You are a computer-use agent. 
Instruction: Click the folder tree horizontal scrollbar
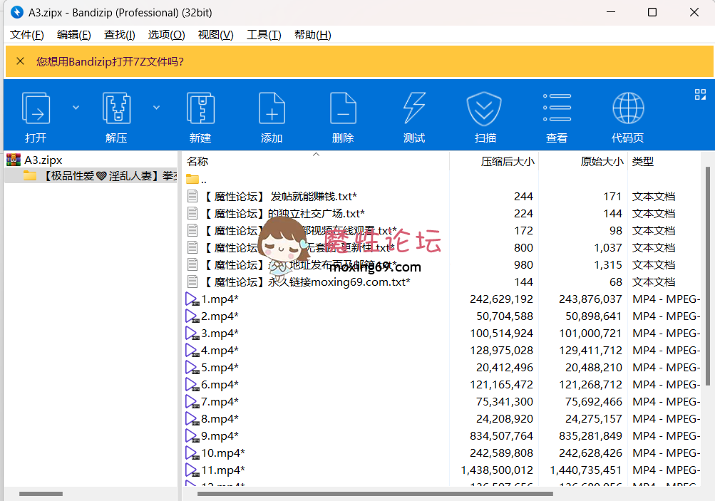point(41,494)
